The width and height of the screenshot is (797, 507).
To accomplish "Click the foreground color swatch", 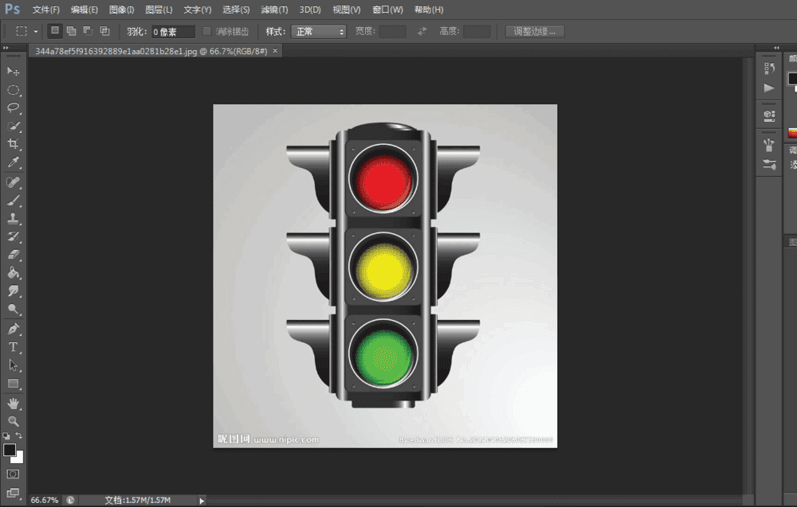I will point(9,450).
